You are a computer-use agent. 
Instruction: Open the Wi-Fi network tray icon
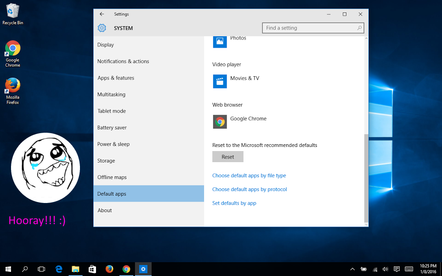375,269
